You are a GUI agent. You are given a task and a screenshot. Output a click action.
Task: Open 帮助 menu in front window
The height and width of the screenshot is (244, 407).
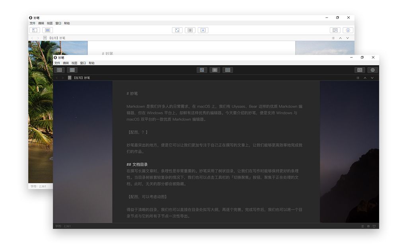tap(92, 63)
